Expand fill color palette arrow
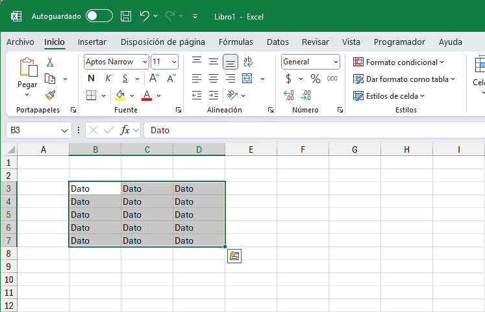 point(132,96)
